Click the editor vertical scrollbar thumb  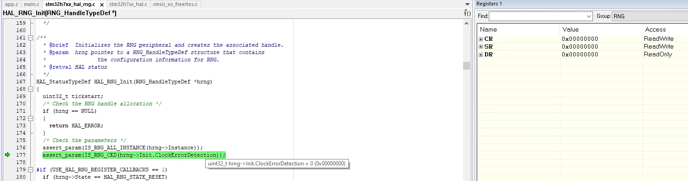(466, 66)
